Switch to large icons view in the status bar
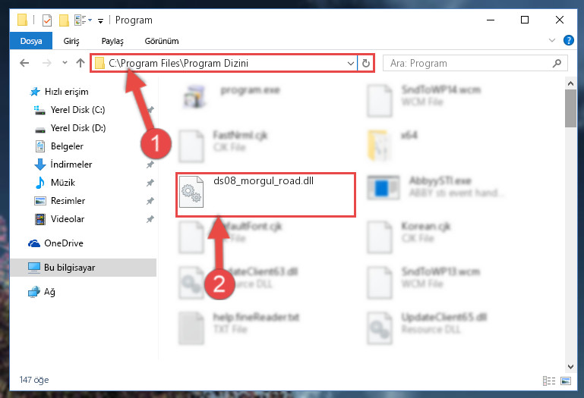This screenshot has height=398, width=584. coord(566,381)
